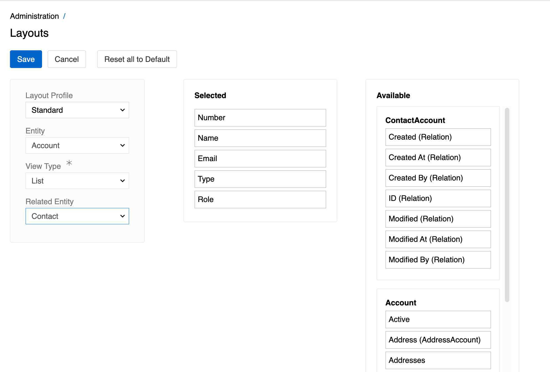Viewport: 550px width, 372px height.
Task: Open the Related Entity dropdown
Action: coord(77,216)
